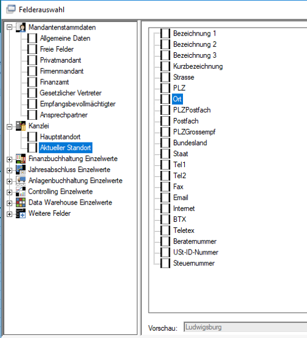Screen dimensions: 307x338
Task: Tick the Privatmandant checkbox
Action: pyautogui.click(x=33, y=60)
